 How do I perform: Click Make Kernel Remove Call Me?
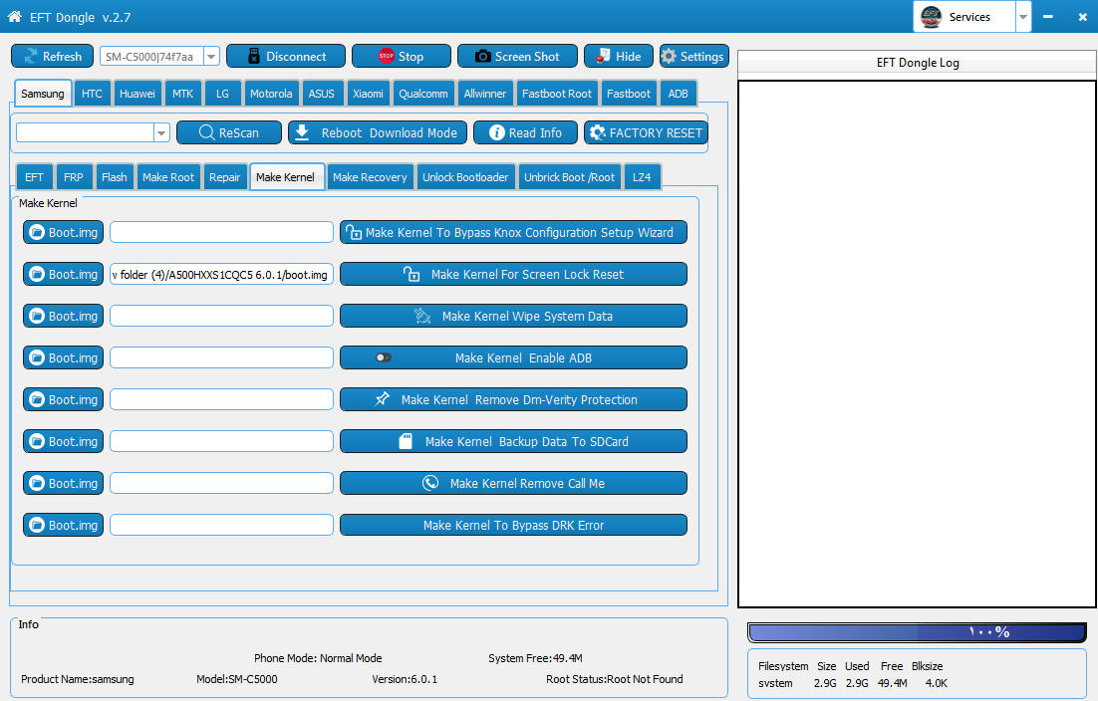[513, 483]
